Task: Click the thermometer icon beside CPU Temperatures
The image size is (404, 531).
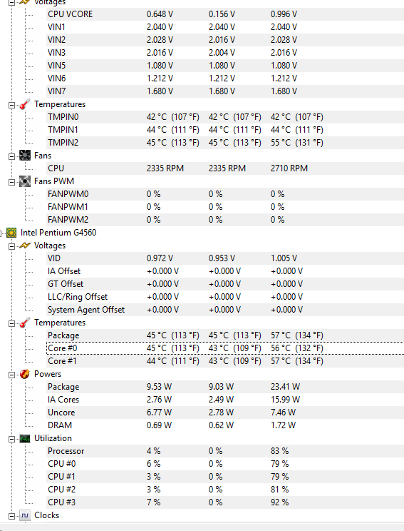Action: (25, 323)
